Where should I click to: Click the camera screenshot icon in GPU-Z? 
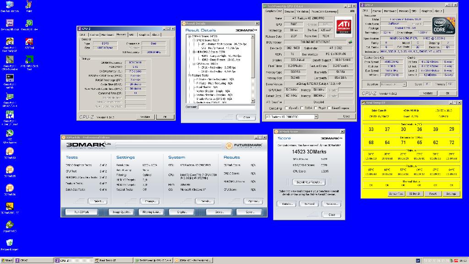(352, 11)
